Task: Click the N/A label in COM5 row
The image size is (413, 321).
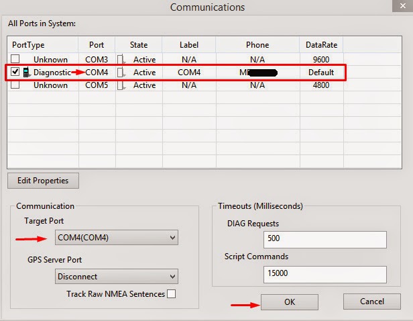Action: pos(189,85)
